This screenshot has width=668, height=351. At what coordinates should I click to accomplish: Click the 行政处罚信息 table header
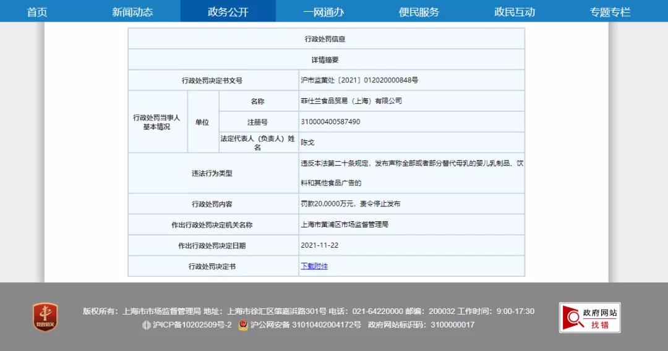pos(326,39)
